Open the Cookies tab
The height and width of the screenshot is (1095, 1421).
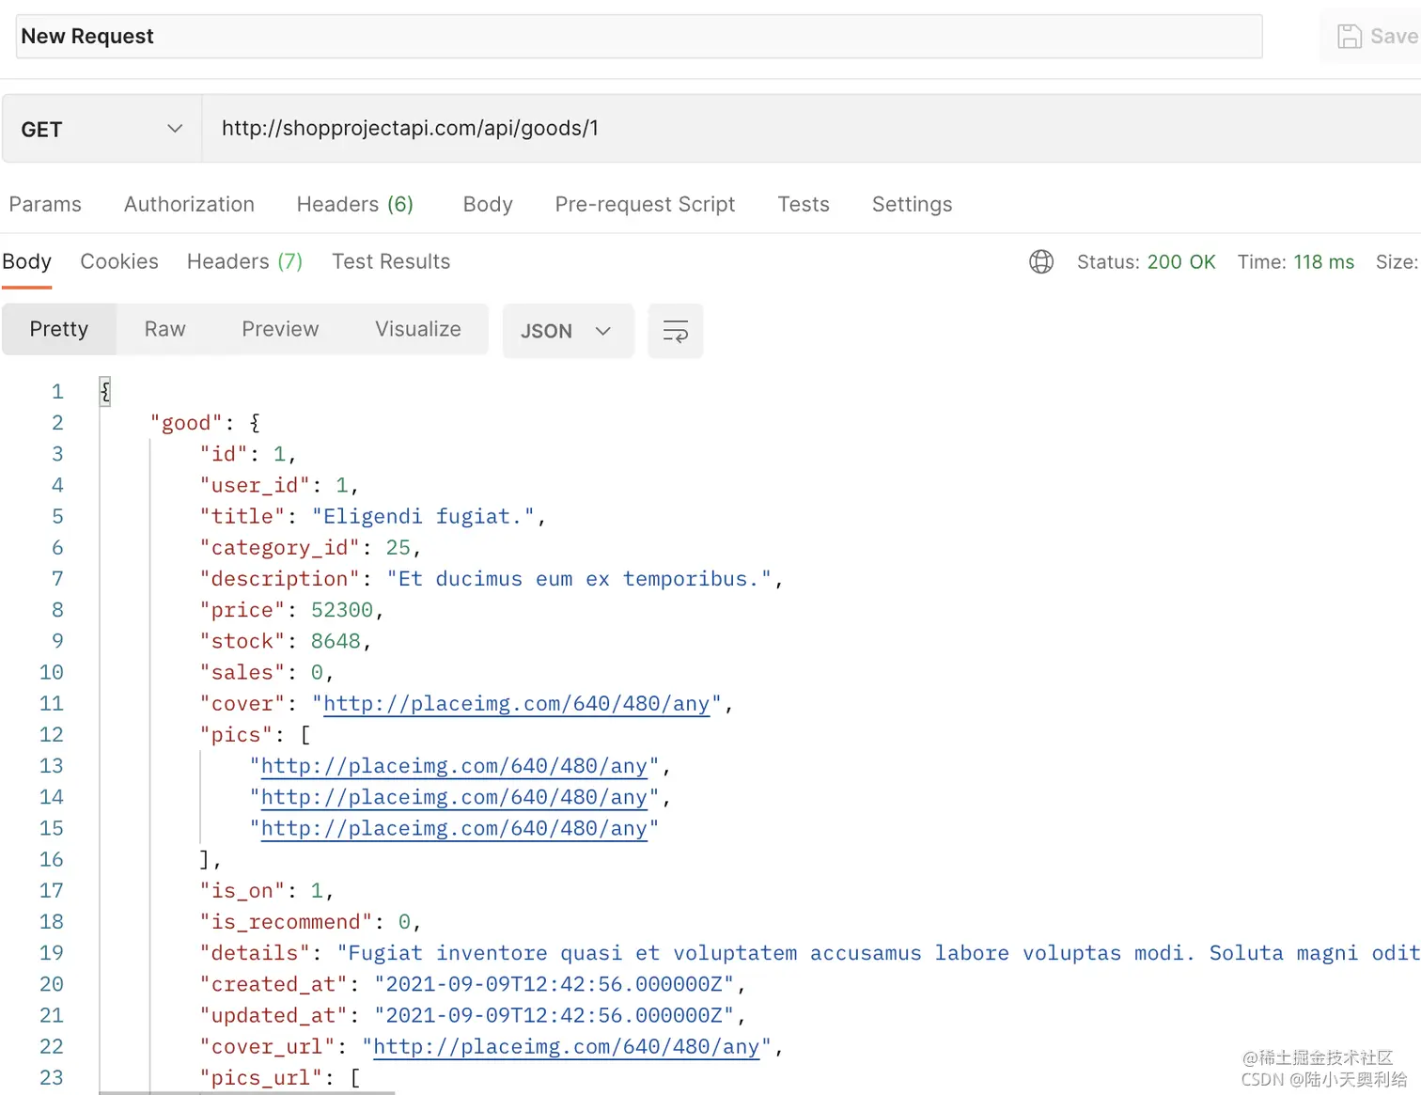coord(119,261)
